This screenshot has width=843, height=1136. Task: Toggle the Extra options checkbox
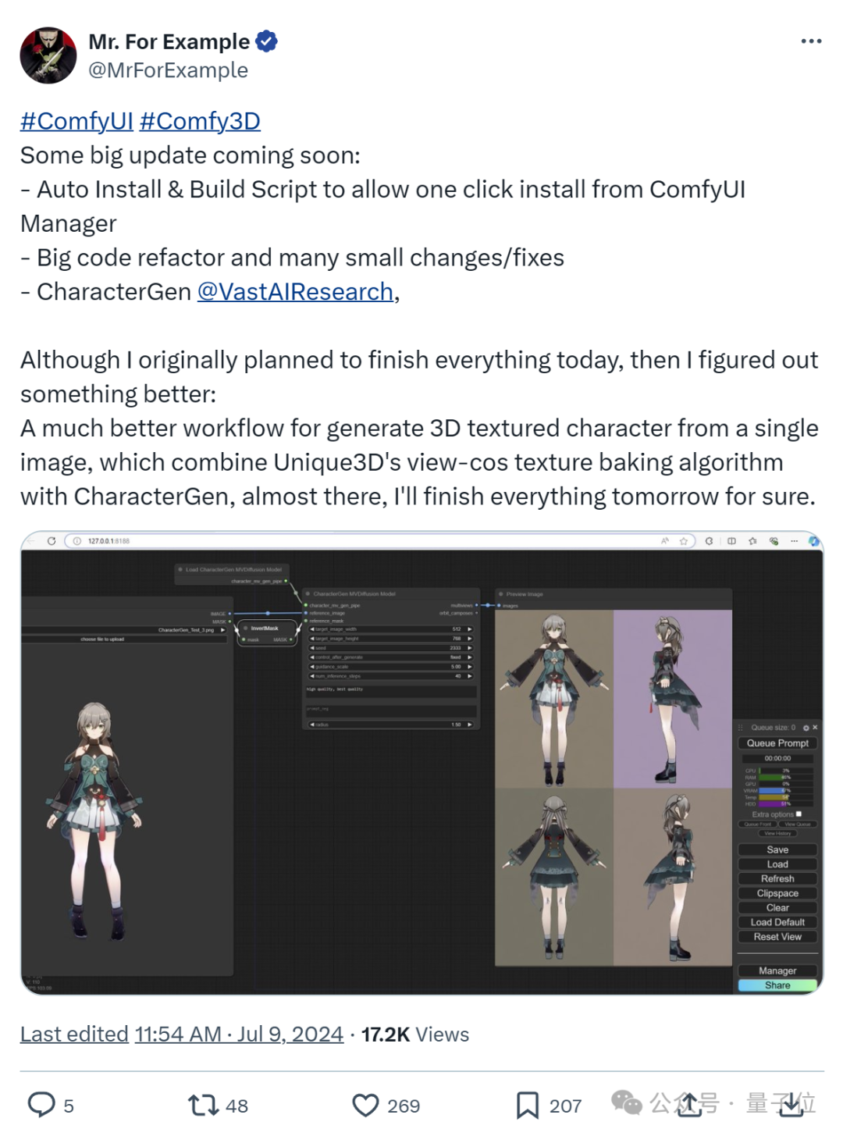(799, 814)
